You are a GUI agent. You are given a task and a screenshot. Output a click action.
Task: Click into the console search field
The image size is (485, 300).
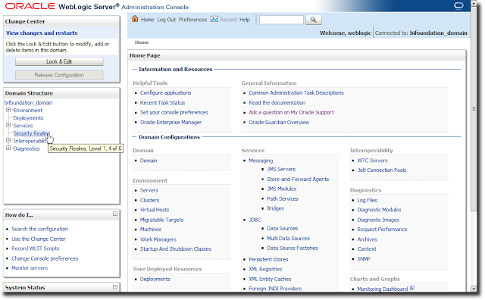(x=281, y=20)
